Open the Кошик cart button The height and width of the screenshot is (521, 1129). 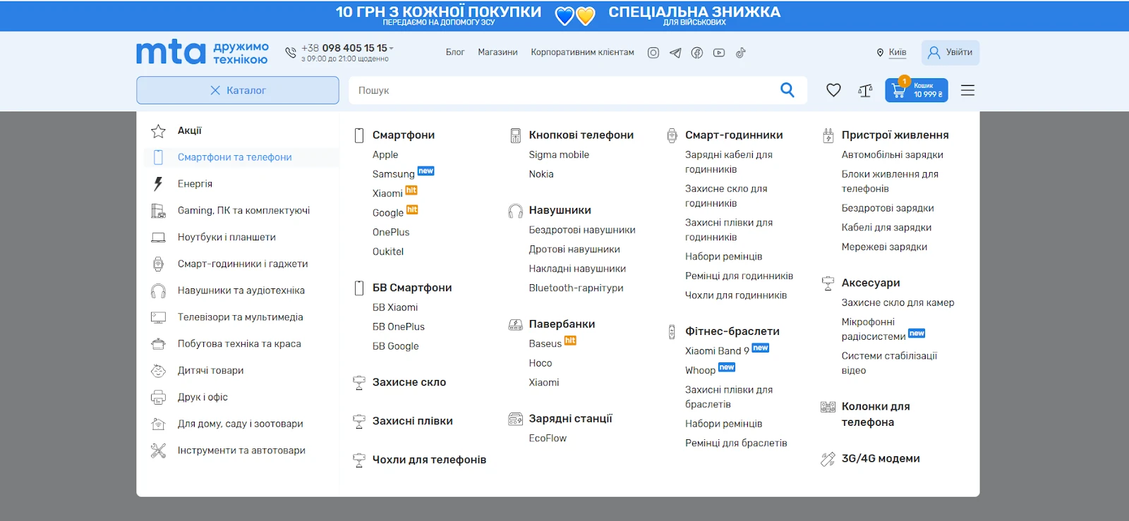(917, 90)
